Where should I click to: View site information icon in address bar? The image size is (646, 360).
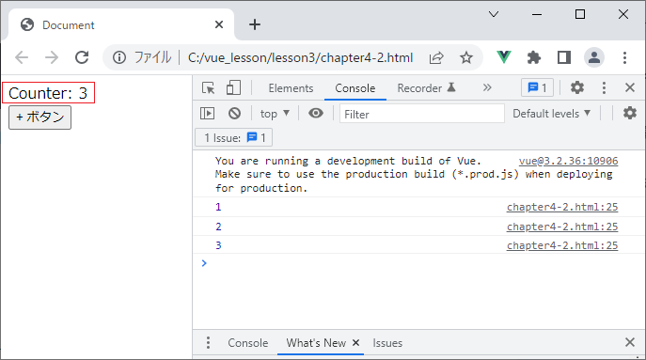[119, 57]
